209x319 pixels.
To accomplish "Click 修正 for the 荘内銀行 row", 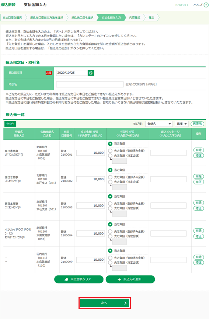I will pyautogui.click(x=198, y=263).
